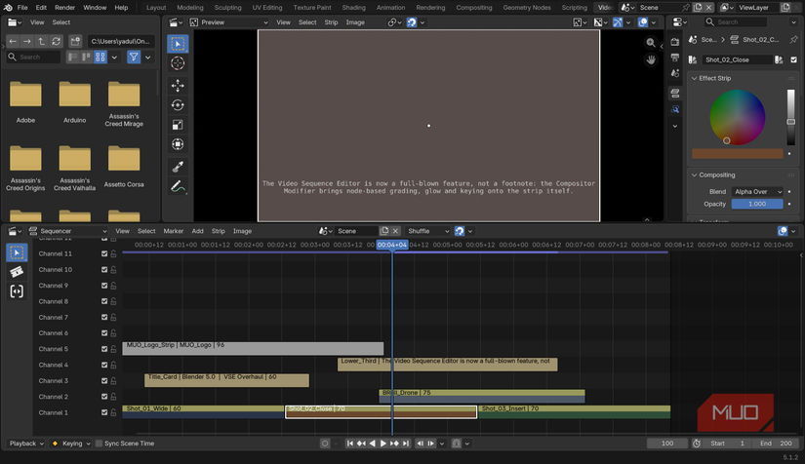Pick the Sample Color eyedropper tool
The image size is (805, 464).
[x=178, y=166]
